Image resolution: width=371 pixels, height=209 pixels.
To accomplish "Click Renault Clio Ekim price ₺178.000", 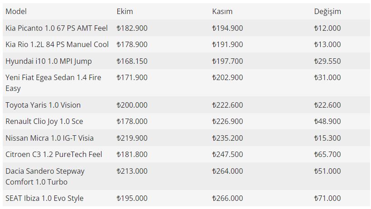I will click(x=132, y=121).
